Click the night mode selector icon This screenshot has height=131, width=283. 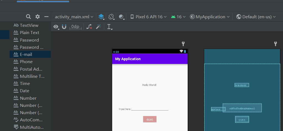click(x=121, y=17)
